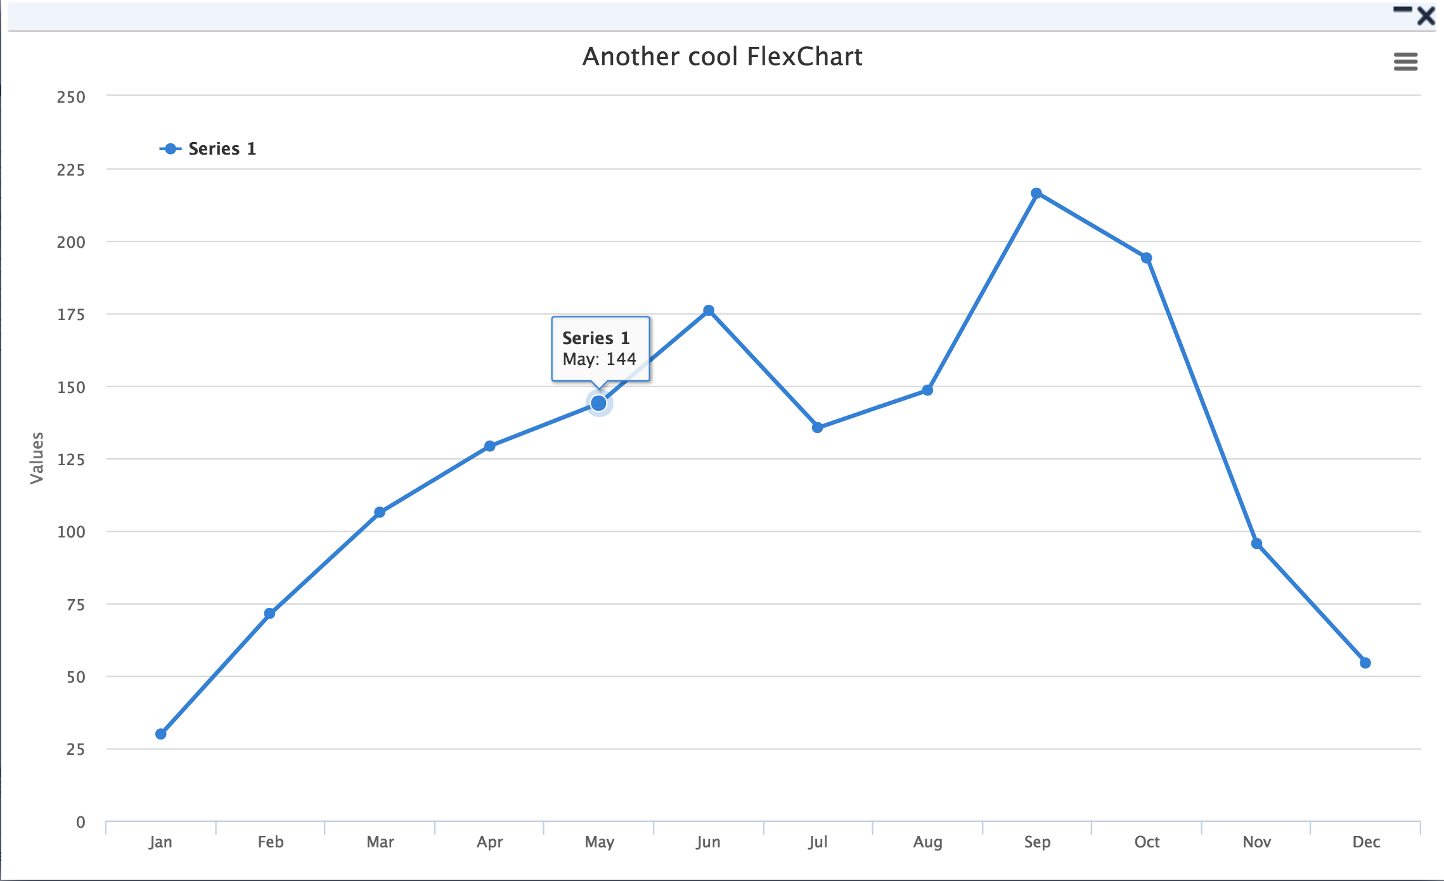Screen dimensions: 1444x881
Task: Click the September maximum data point
Action: tap(1036, 193)
